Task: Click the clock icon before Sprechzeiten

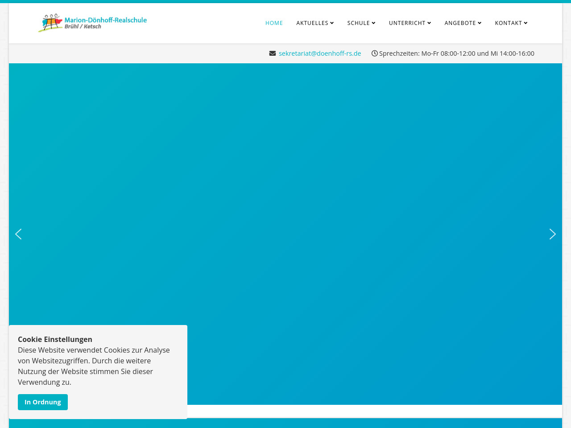Action: click(x=375, y=53)
